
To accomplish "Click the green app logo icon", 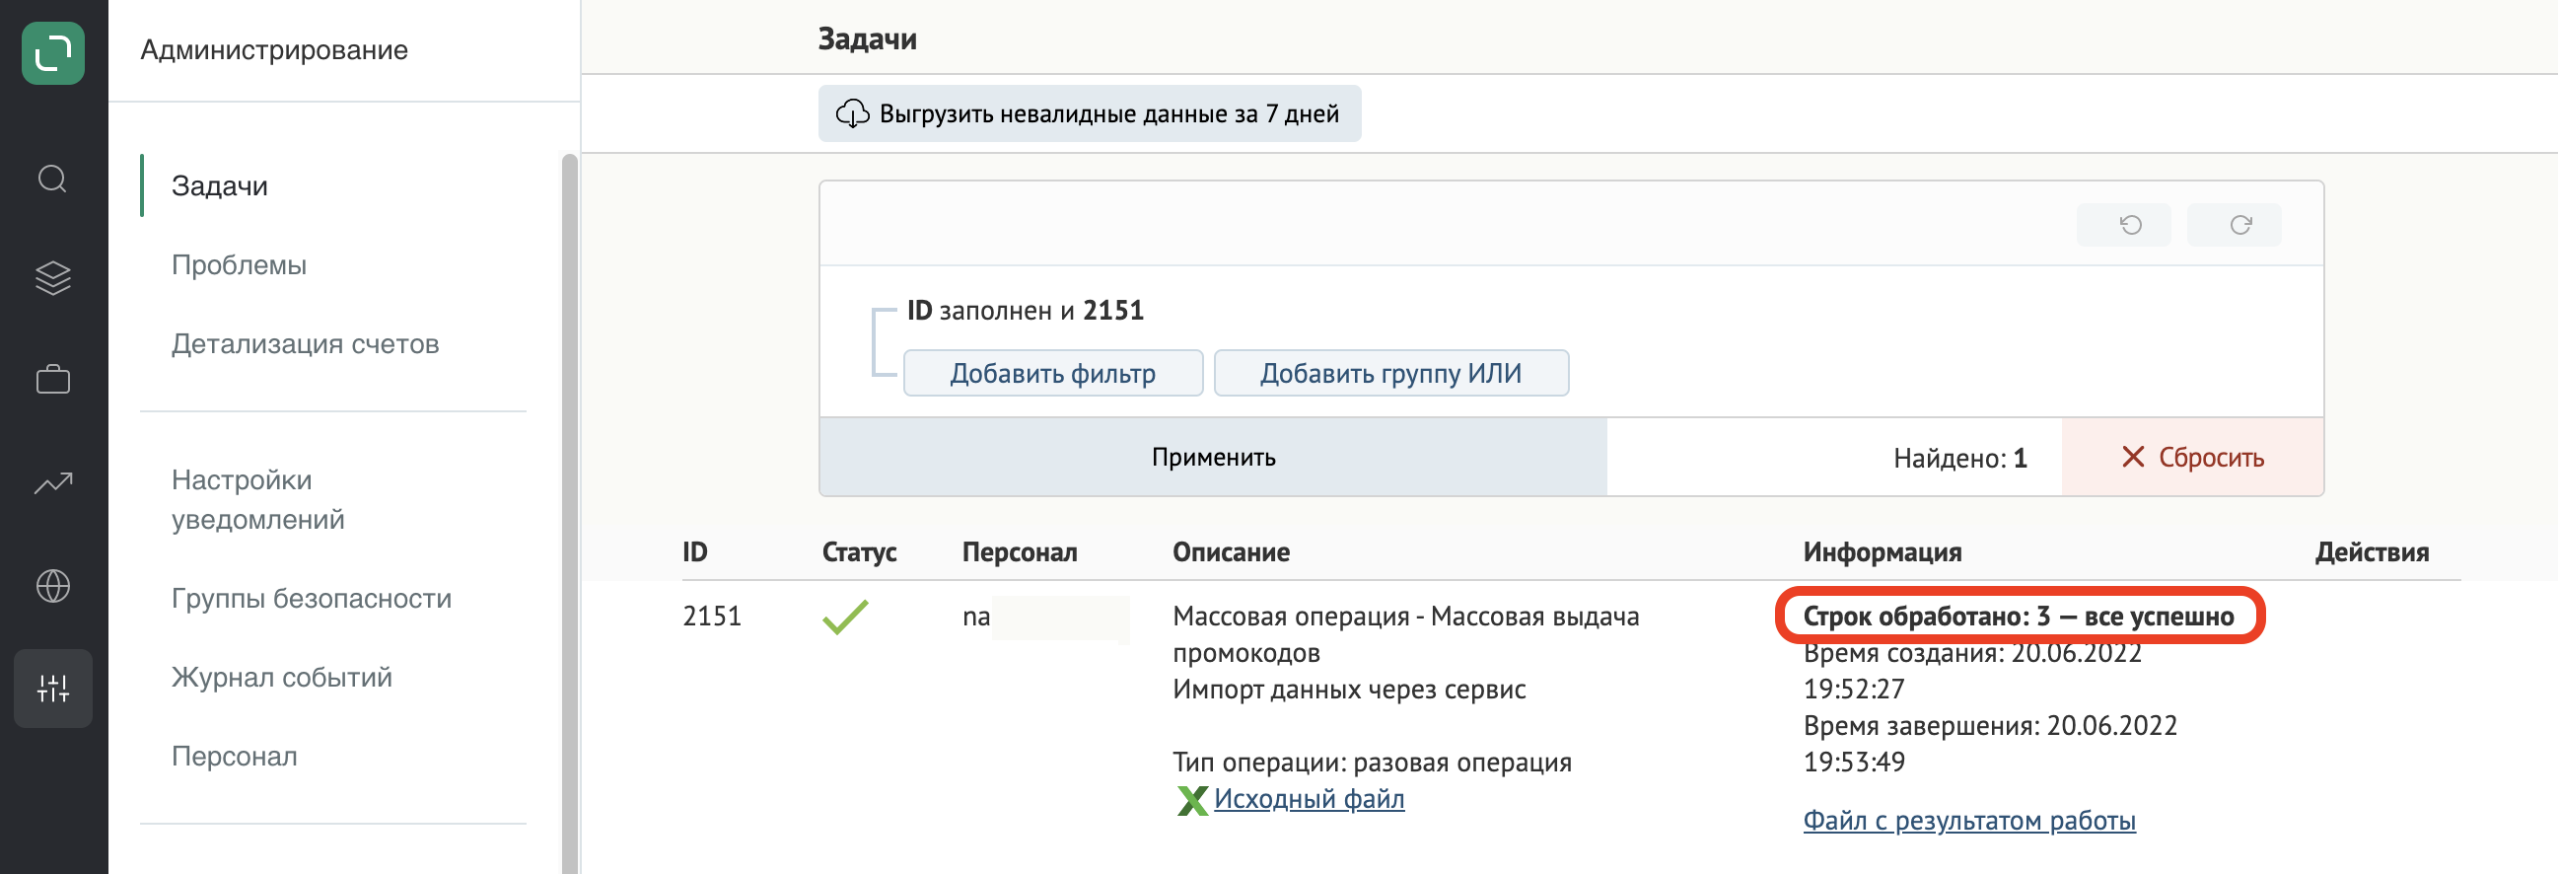I will 52,52.
